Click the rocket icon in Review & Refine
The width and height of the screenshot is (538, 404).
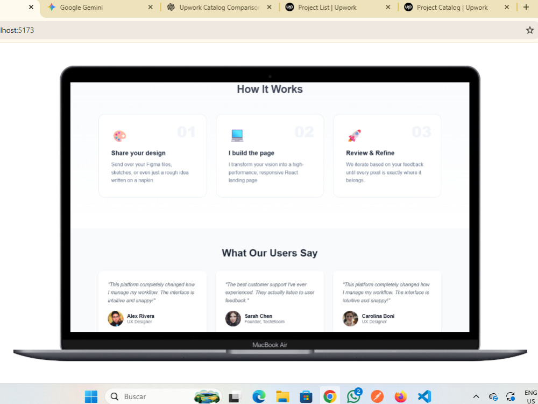[355, 136]
